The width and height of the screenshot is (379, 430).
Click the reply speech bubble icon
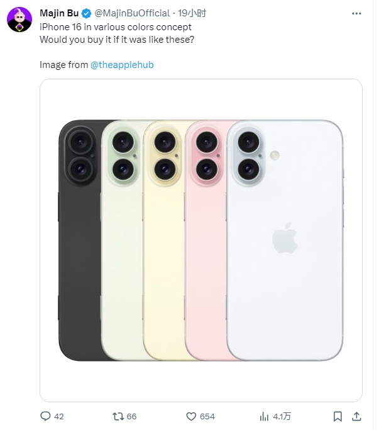45,416
